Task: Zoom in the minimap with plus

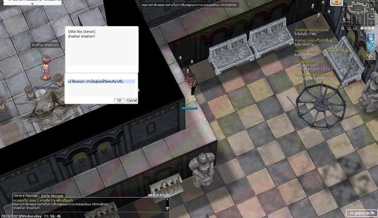Action: 362,28
